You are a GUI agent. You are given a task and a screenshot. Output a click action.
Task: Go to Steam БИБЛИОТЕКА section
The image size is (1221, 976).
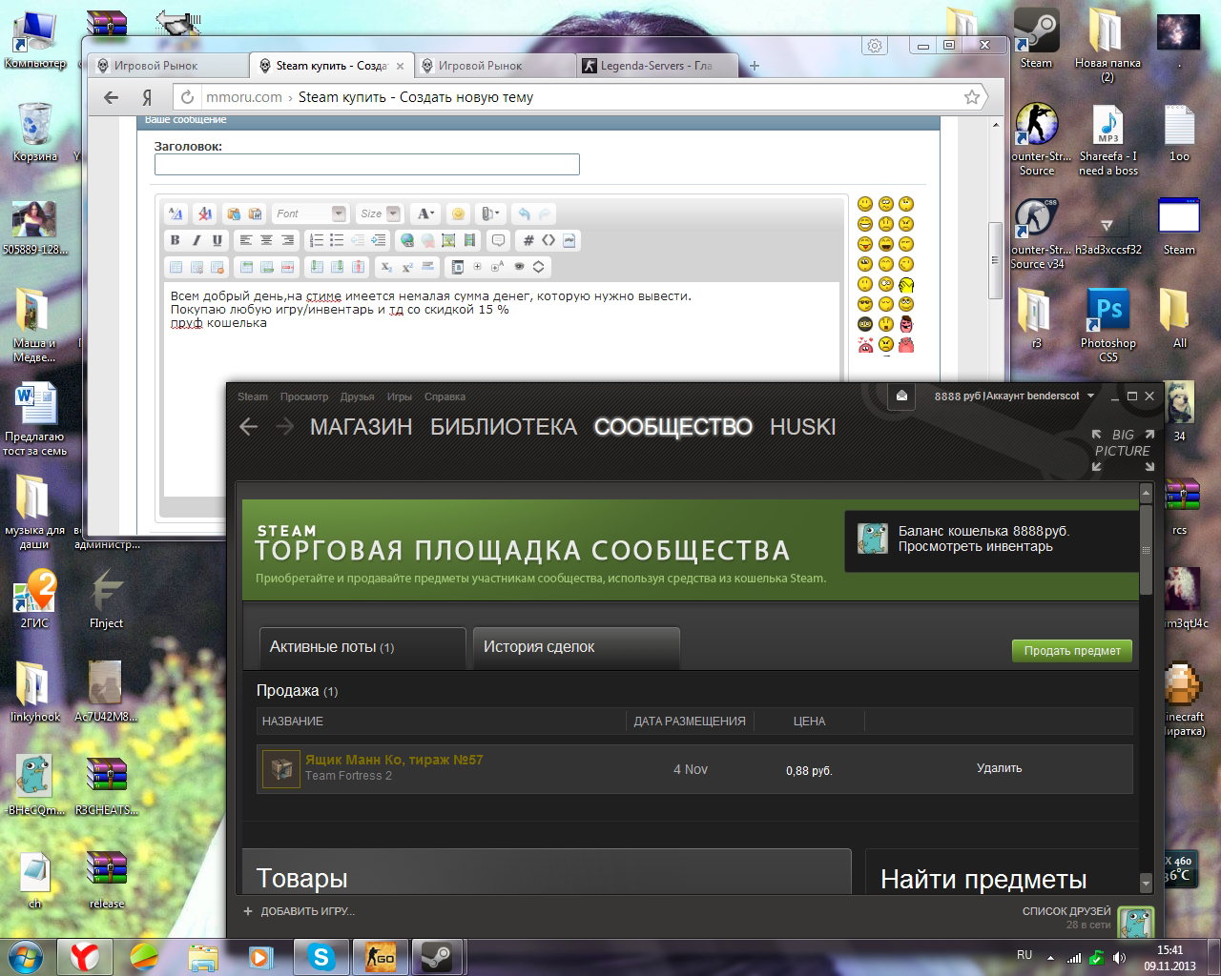tap(504, 427)
